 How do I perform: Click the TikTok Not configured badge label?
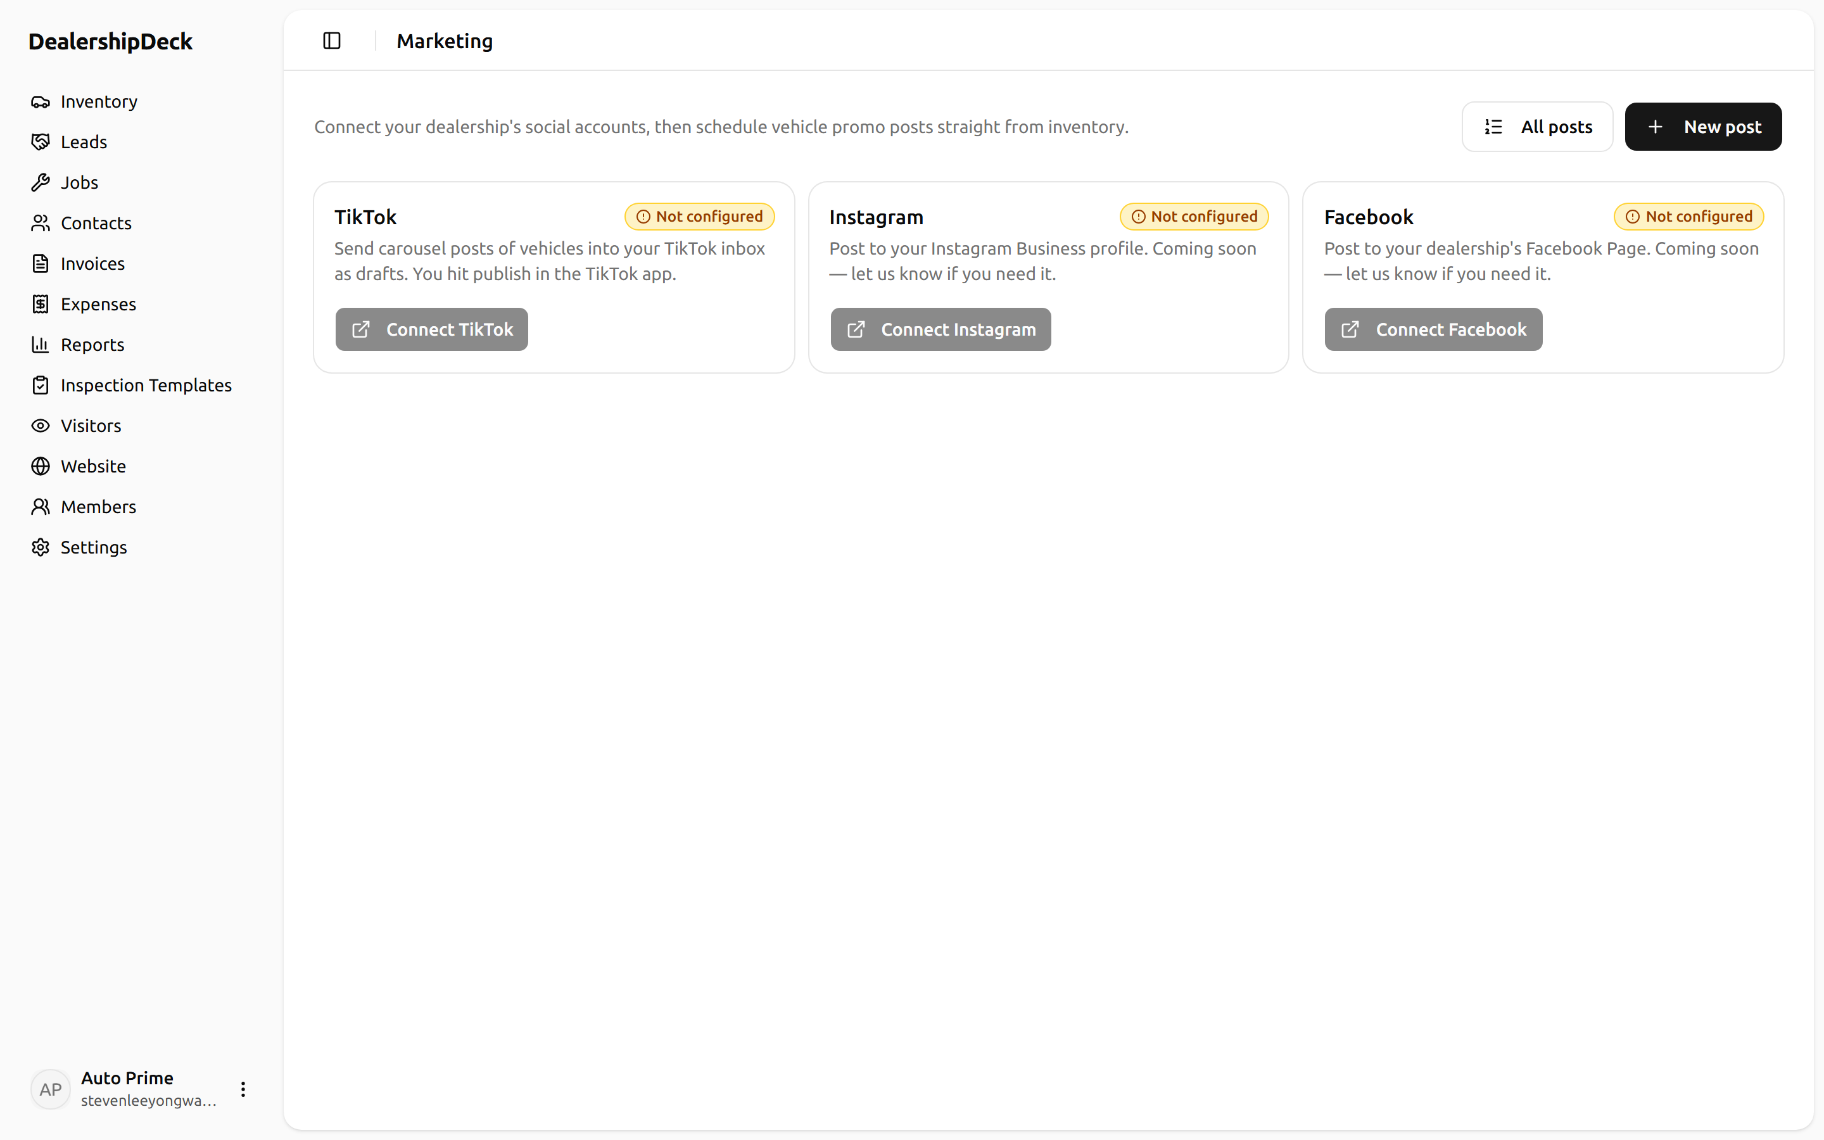[x=709, y=217]
